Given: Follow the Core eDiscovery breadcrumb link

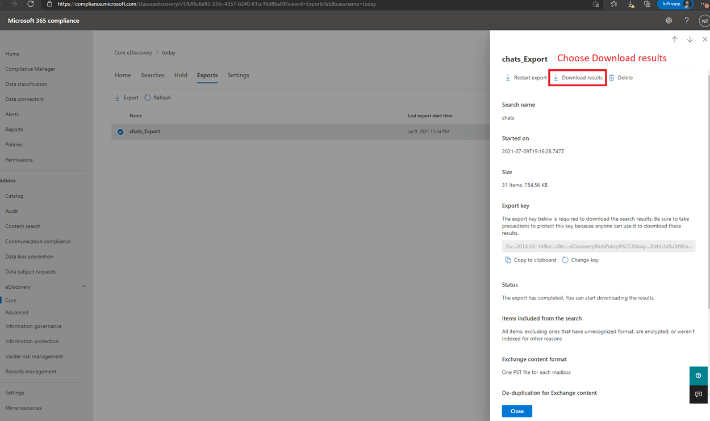Looking at the screenshot, I should (x=133, y=53).
